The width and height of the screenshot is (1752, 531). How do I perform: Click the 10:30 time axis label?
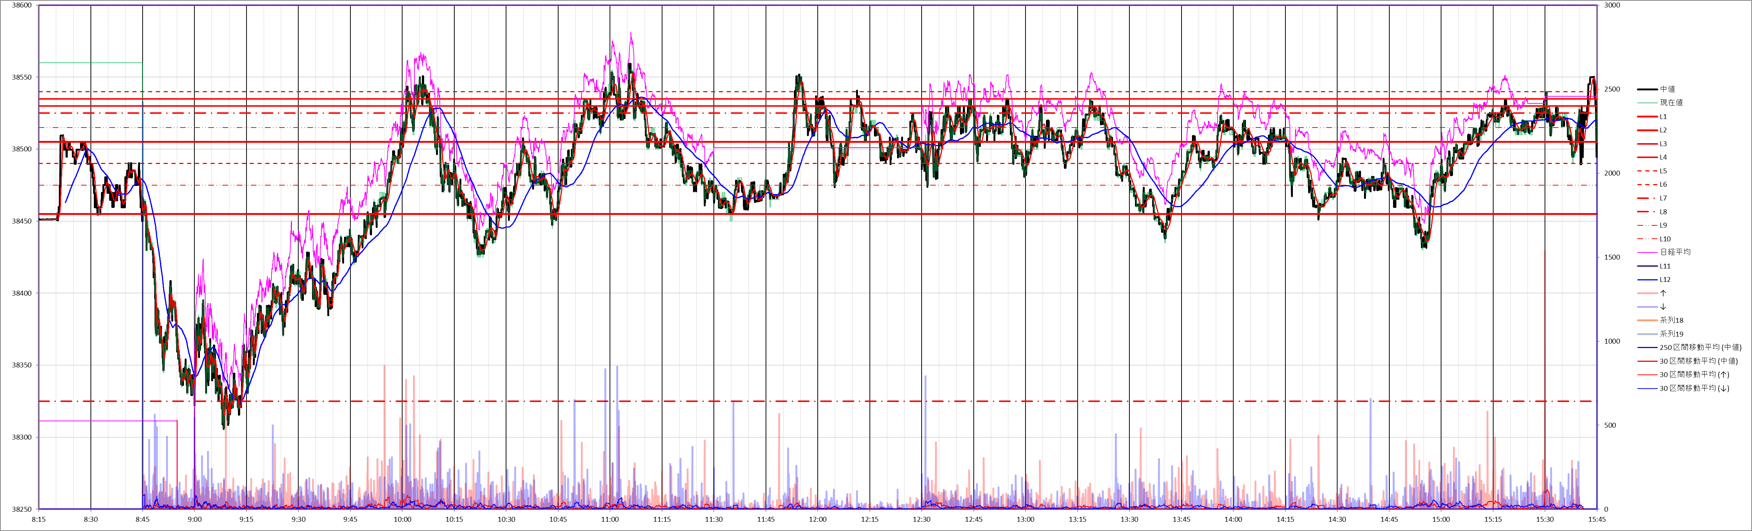click(507, 519)
